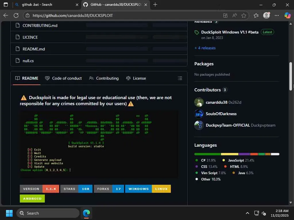Filter by the Vim Script 7.8% language
Viewport: 294px width, 220px height.
click(210, 173)
